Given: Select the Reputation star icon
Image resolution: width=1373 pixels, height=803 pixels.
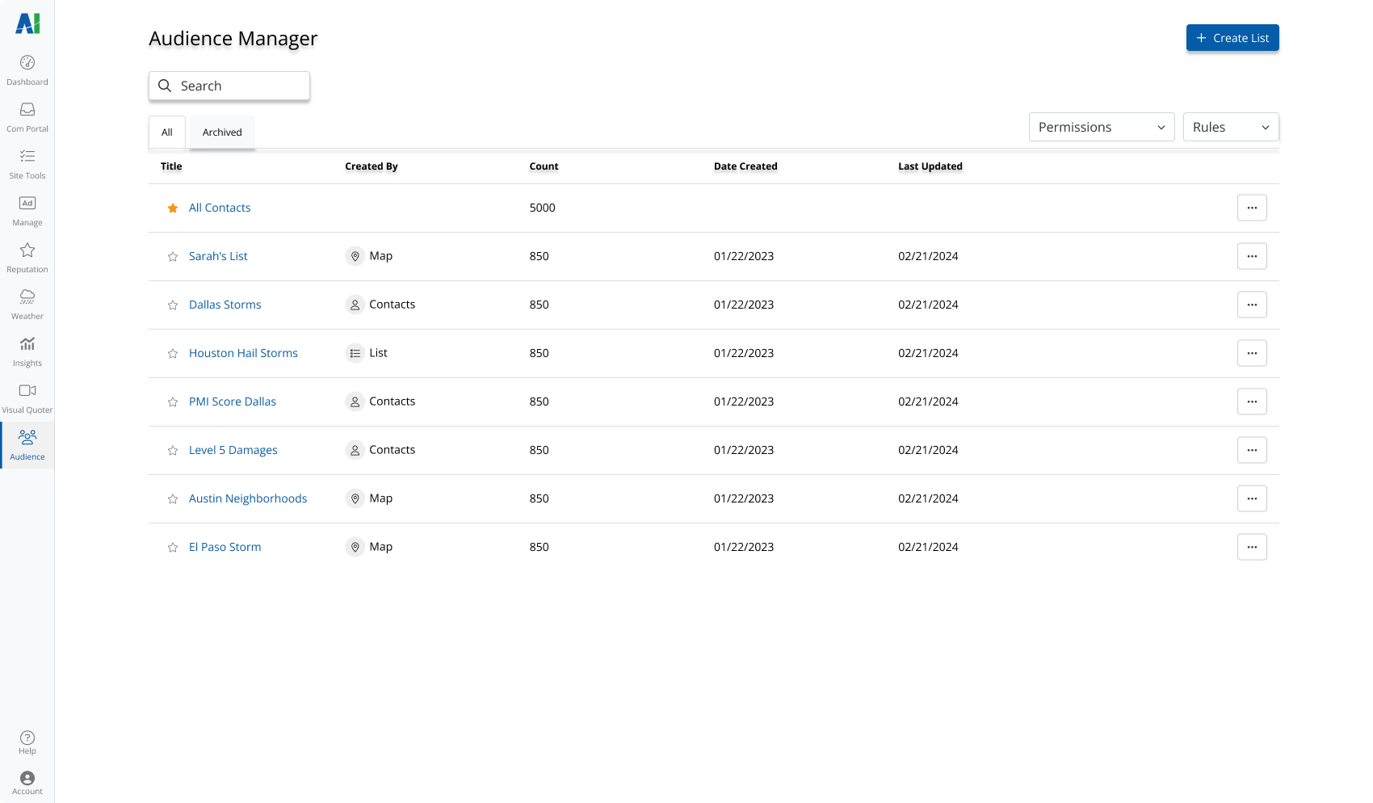Looking at the screenshot, I should (27, 250).
